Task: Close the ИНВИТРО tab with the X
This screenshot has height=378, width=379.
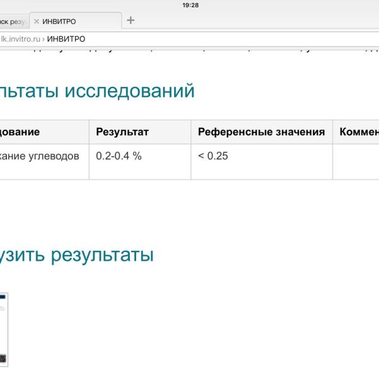Action: pos(36,21)
